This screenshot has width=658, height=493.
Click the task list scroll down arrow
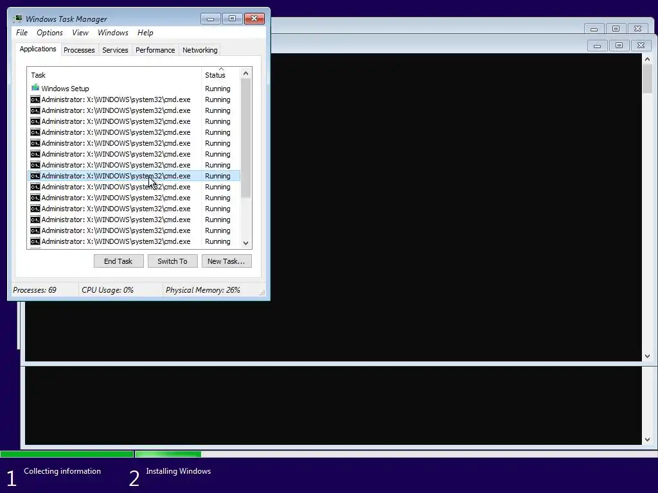246,243
